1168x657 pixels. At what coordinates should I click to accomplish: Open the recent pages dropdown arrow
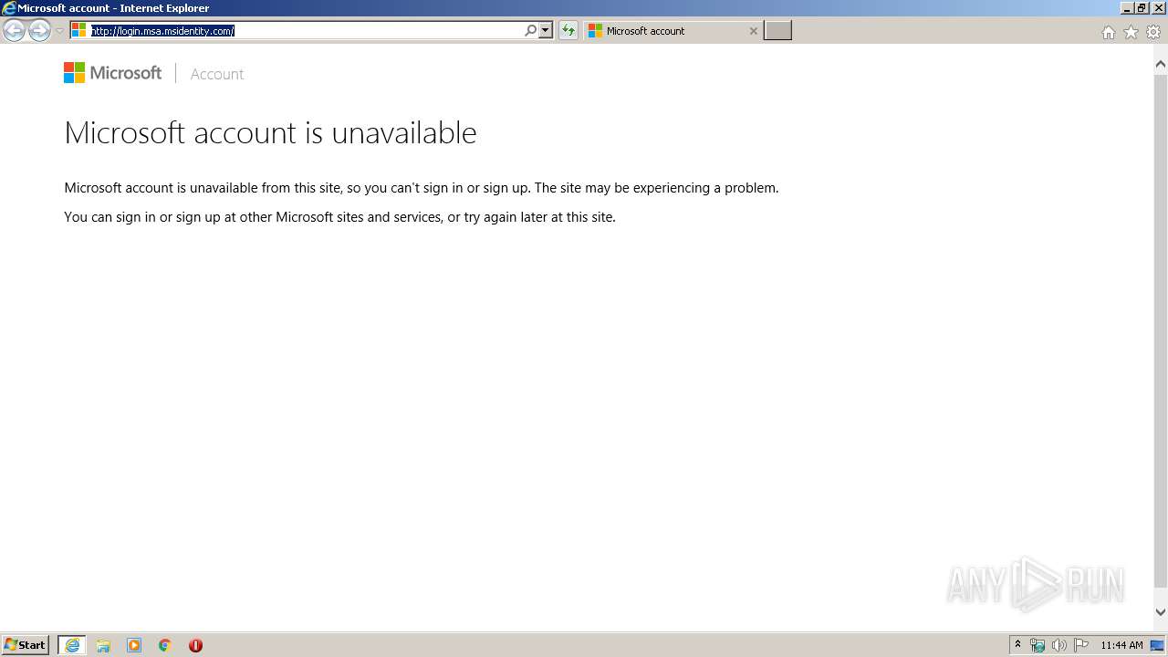point(59,31)
